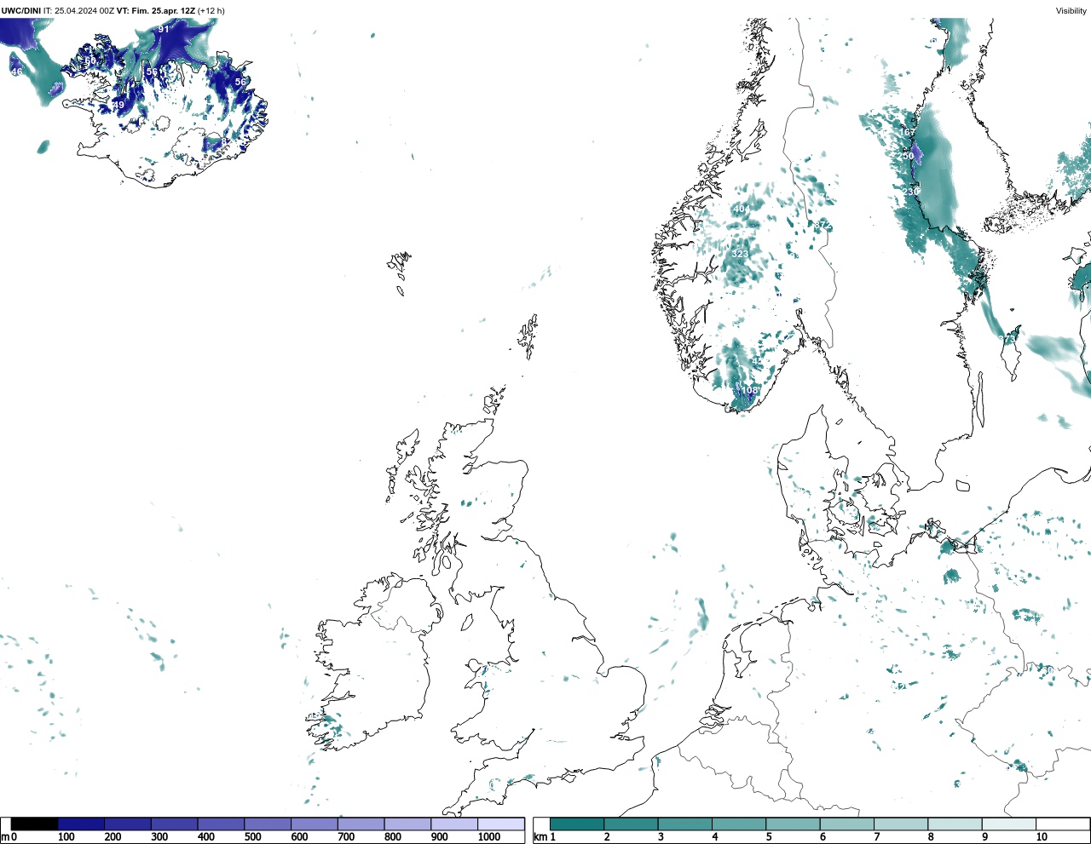The height and width of the screenshot is (844, 1091).
Task: Click the 600–700 m legend swatch
Action: click(x=314, y=824)
